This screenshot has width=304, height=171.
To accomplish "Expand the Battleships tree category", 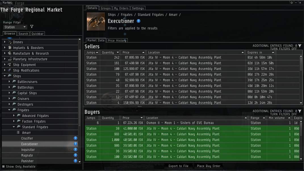I will click(9, 87).
